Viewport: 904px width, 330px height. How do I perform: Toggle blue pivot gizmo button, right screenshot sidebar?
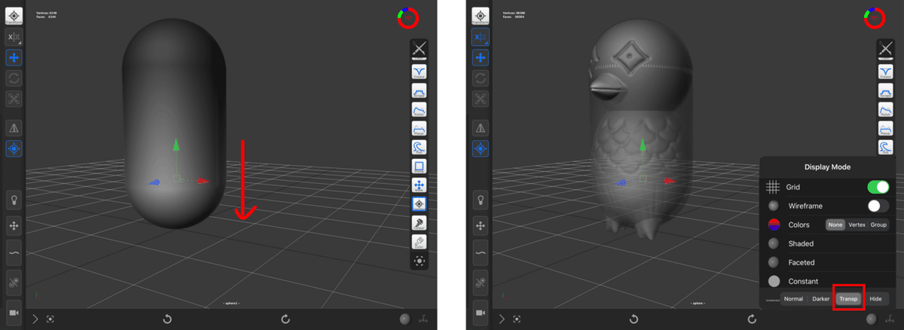click(481, 149)
